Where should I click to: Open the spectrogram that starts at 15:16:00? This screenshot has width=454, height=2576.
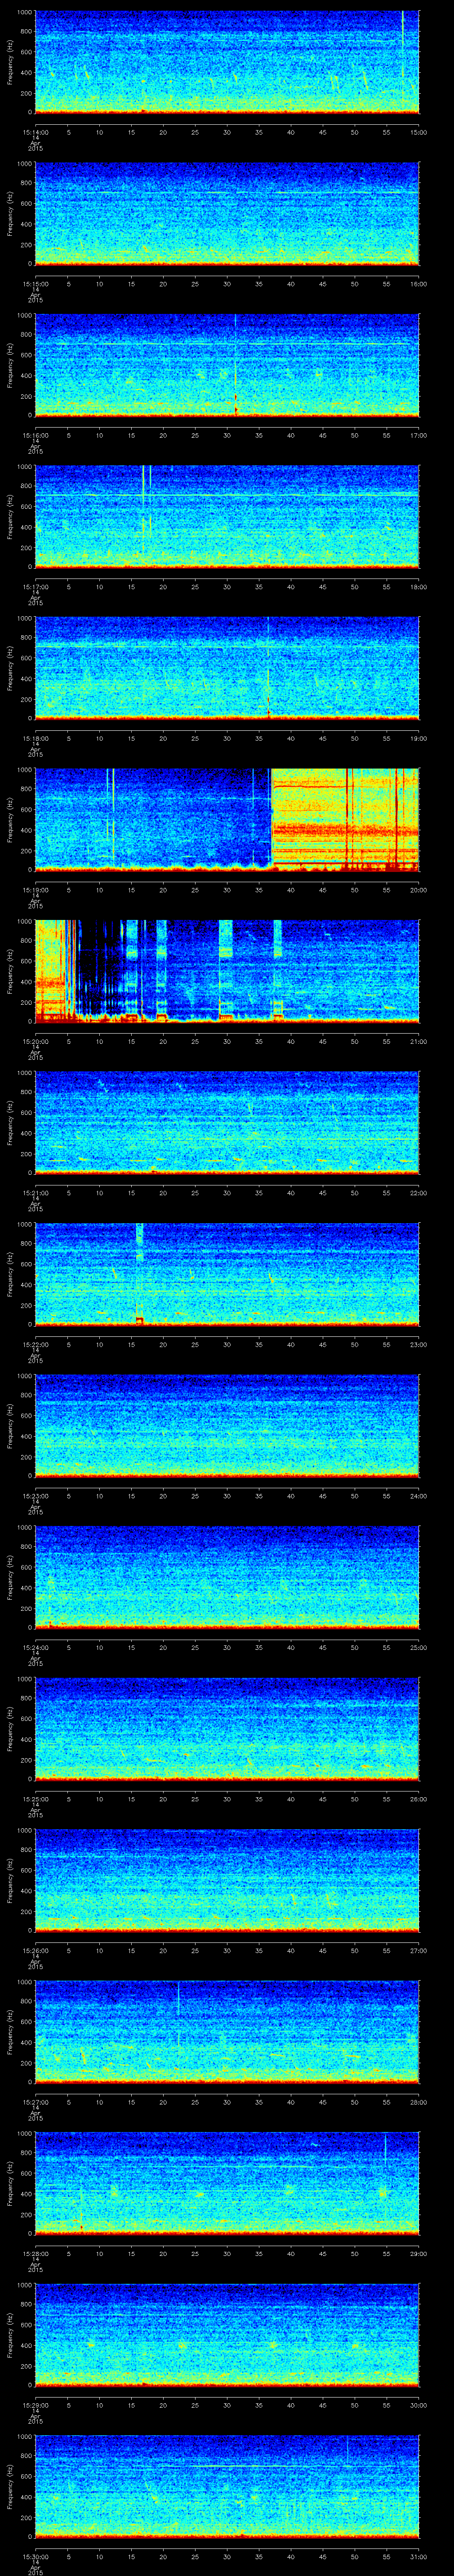[227, 365]
